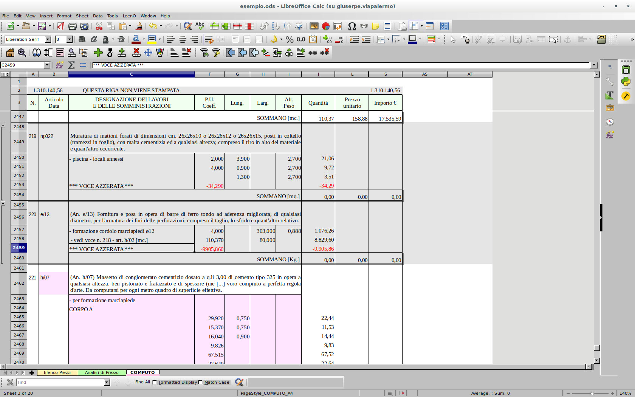Click the green plus LeenO icon
This screenshot has height=397, width=635.
[x=98, y=53]
